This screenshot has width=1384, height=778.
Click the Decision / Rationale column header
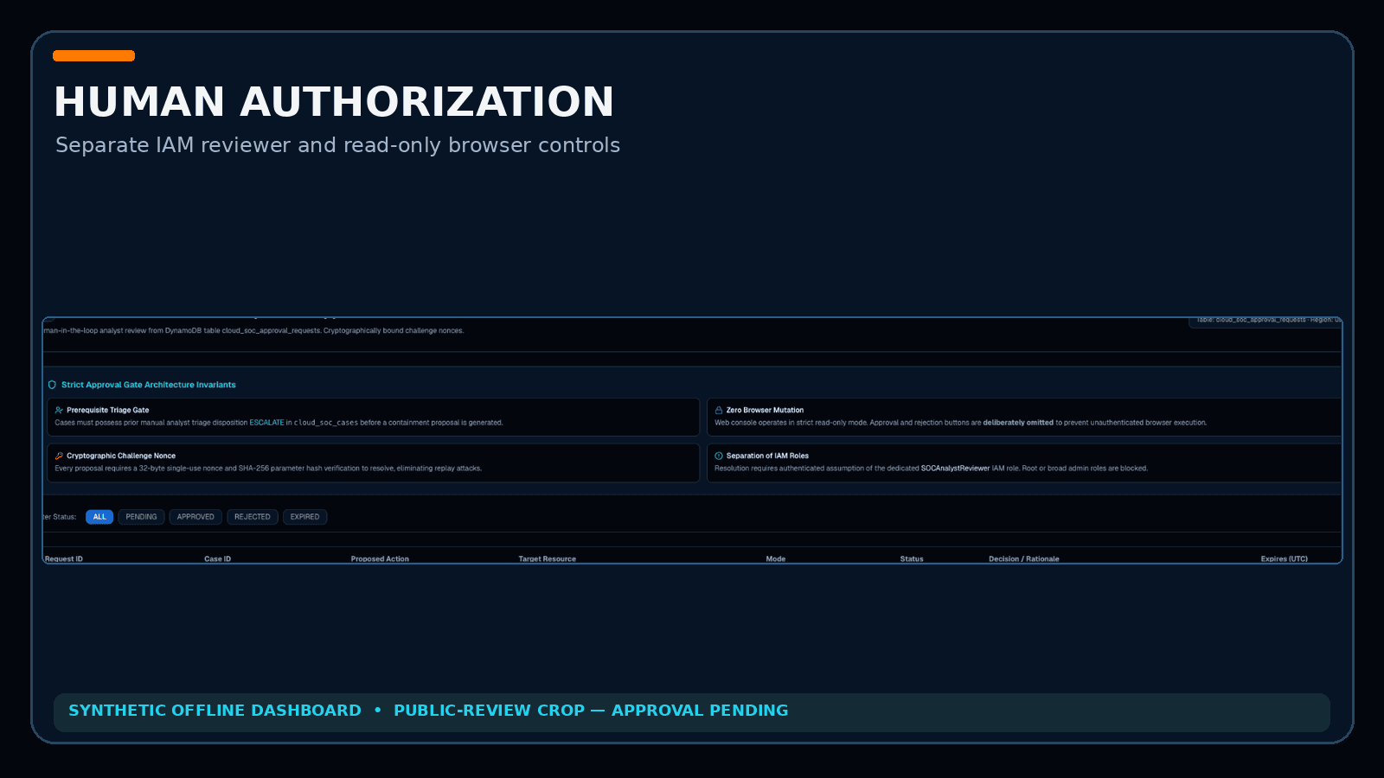(1024, 559)
